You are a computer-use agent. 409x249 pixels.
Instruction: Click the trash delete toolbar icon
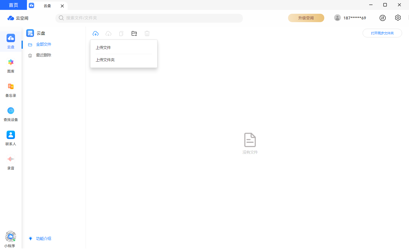147,33
